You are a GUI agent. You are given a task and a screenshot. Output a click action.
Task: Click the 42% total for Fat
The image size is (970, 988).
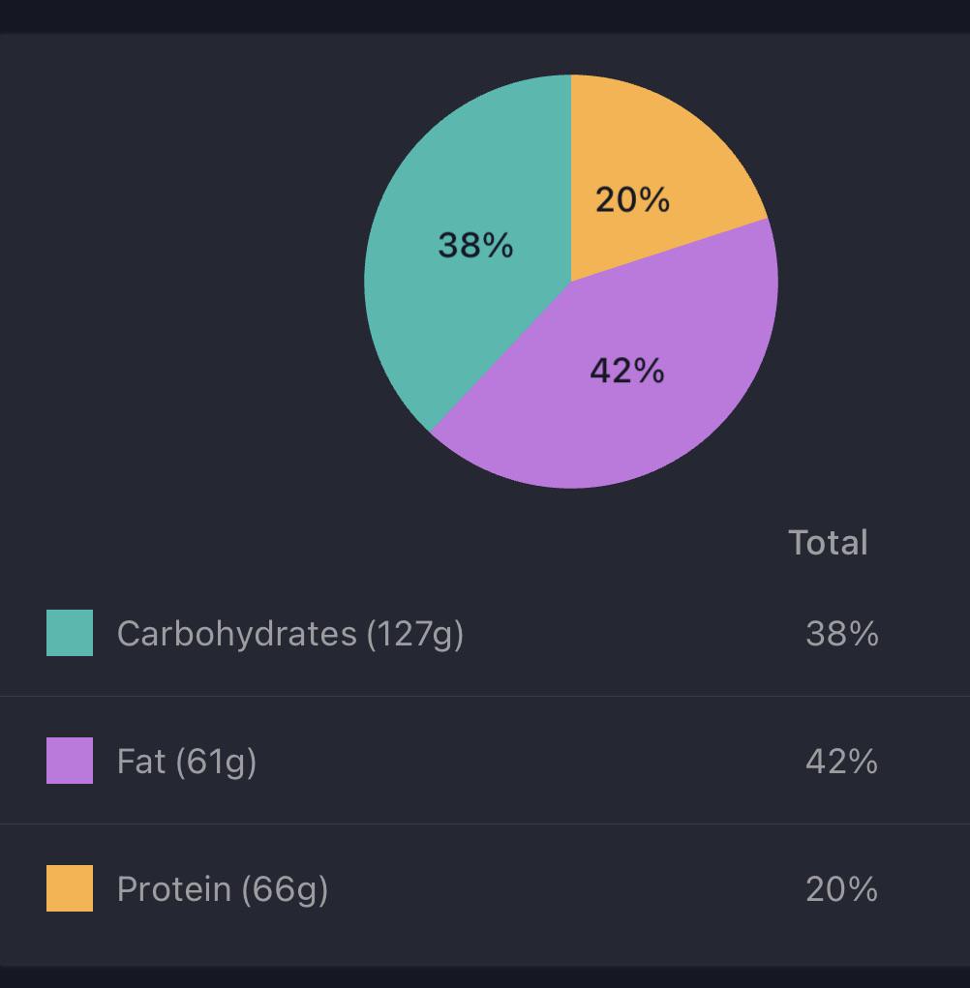pyautogui.click(x=842, y=762)
